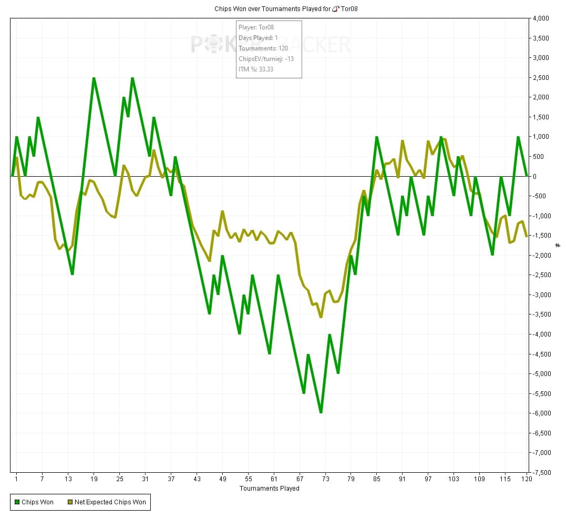Click the x-axis tick label 115
This screenshot has width=567, height=518.
coord(505,479)
